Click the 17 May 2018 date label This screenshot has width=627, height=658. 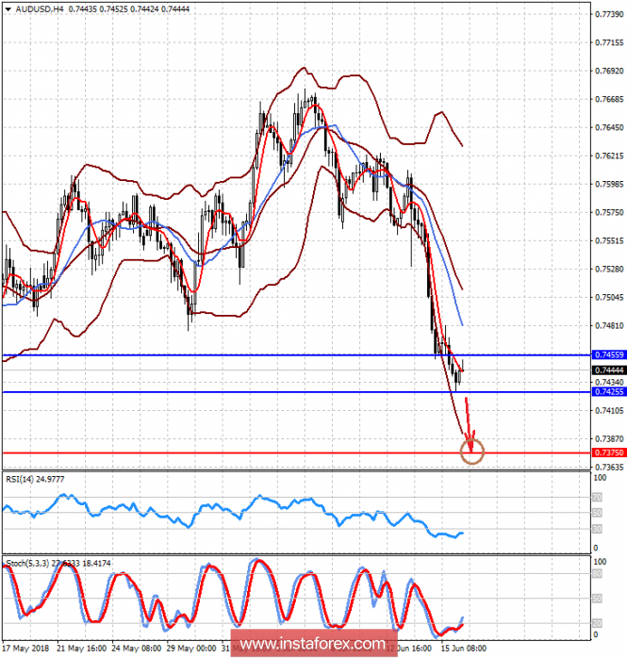pyautogui.click(x=25, y=649)
